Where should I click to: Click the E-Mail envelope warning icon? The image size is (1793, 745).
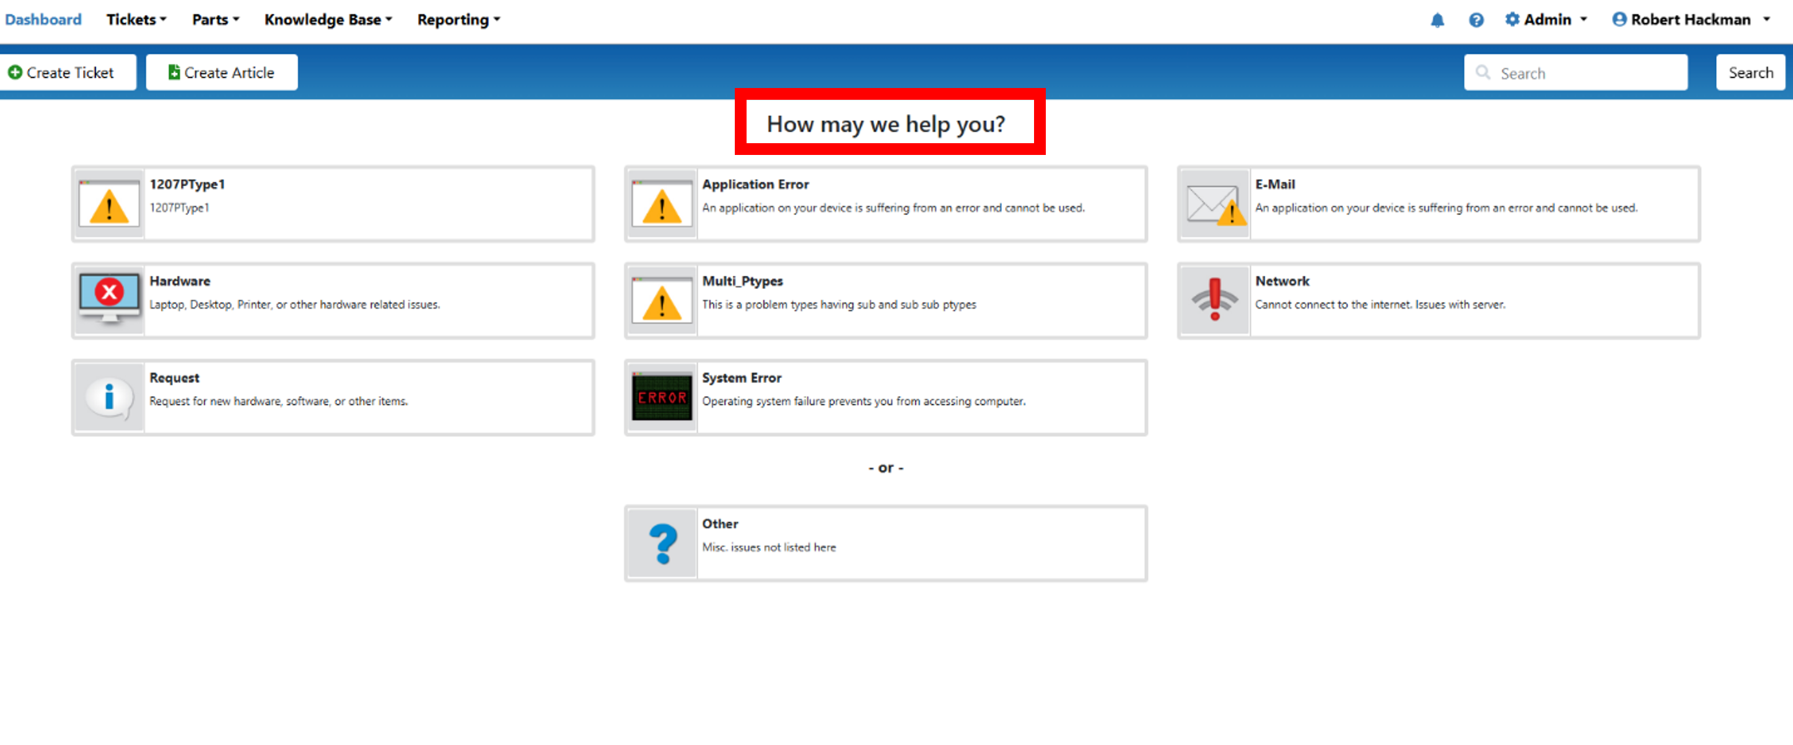1216,205
